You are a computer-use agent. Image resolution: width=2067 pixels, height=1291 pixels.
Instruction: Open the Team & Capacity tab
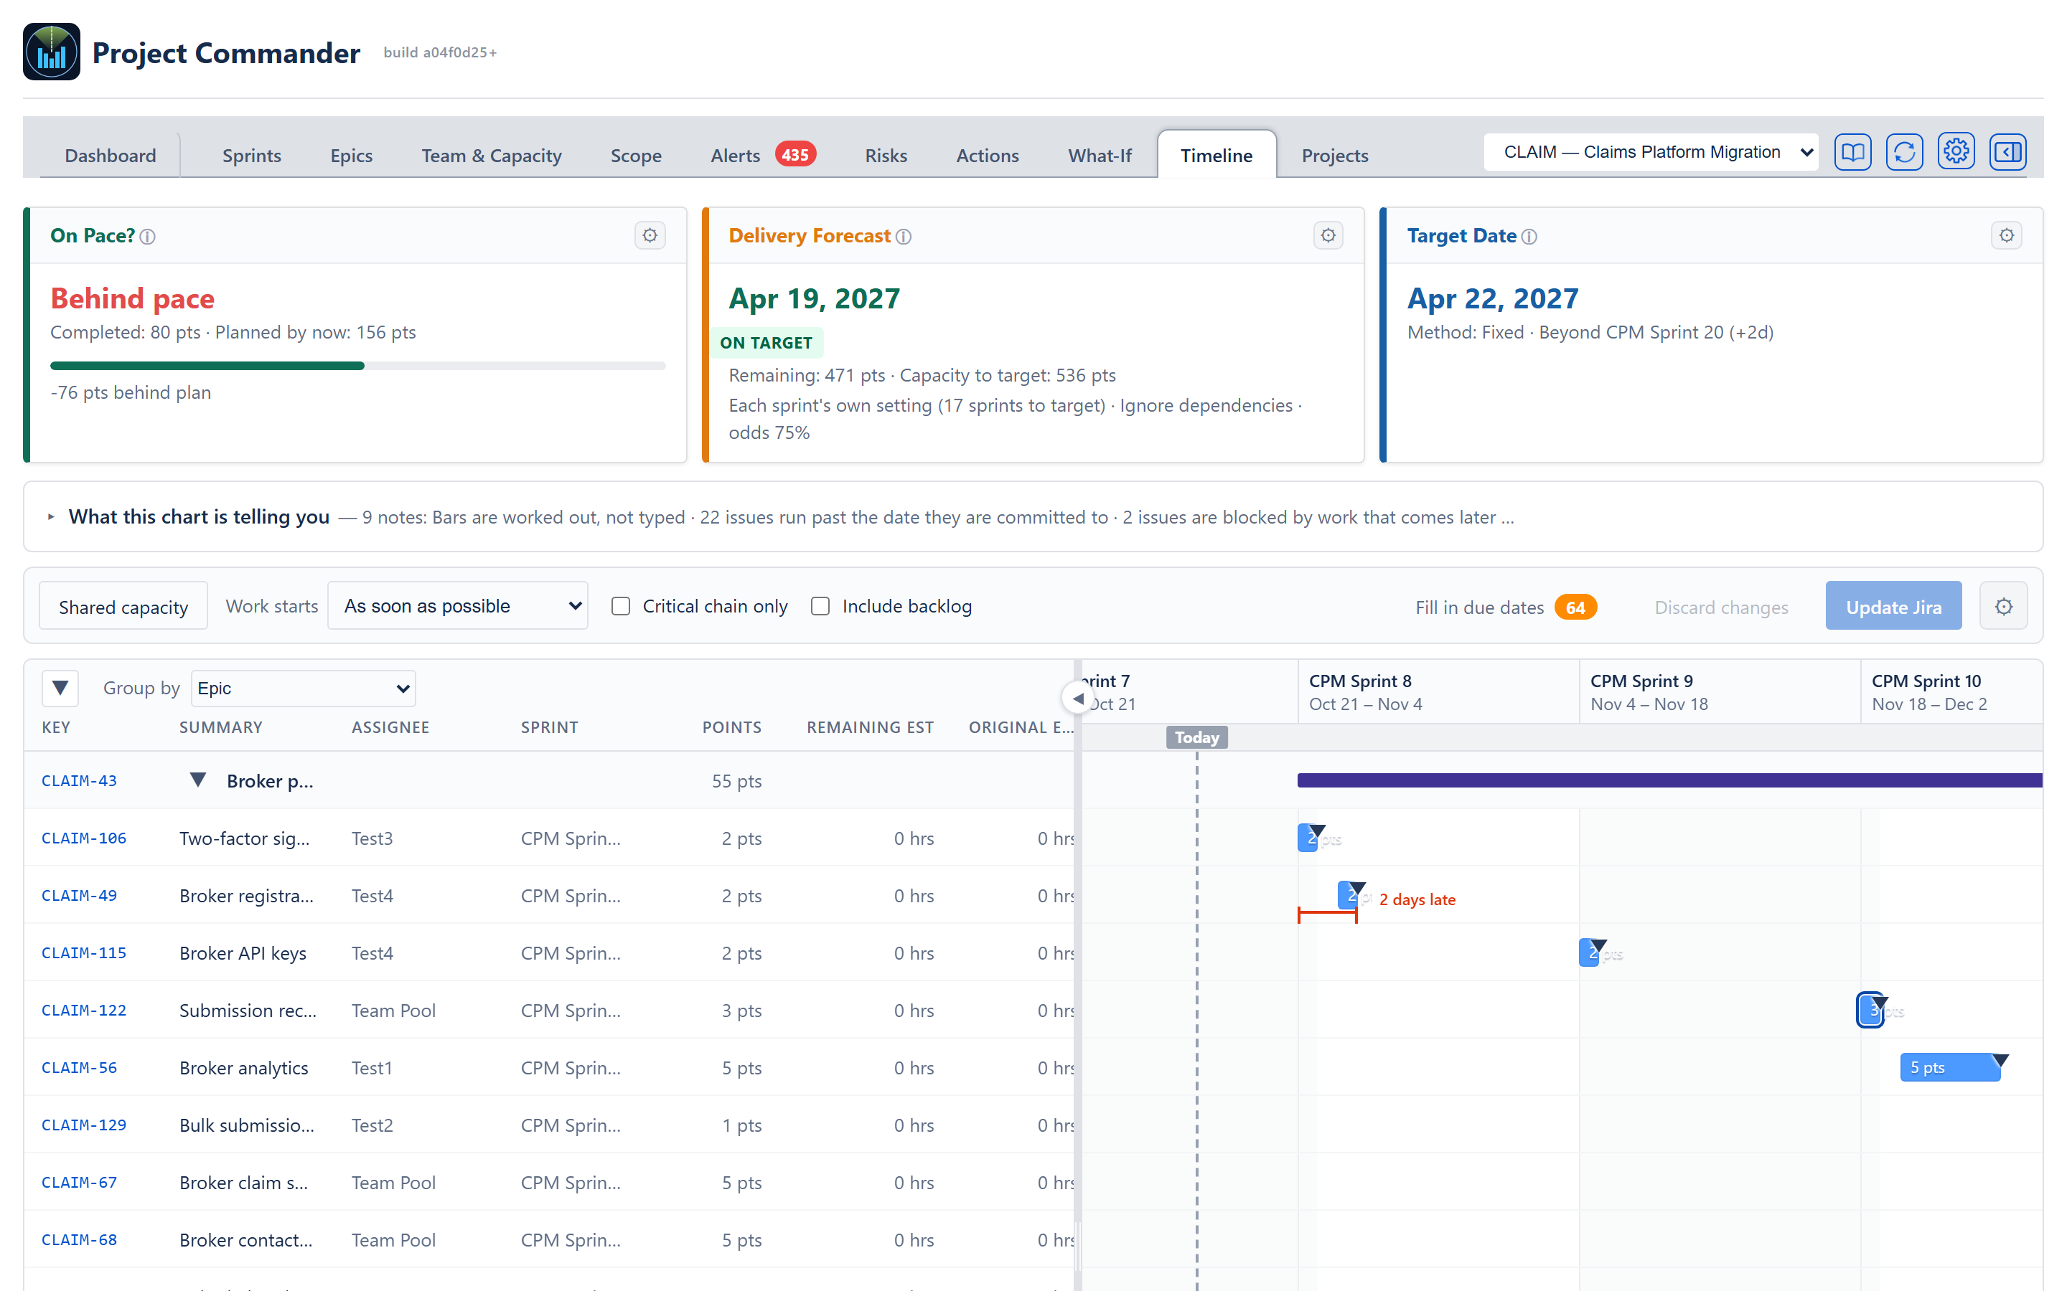click(491, 156)
